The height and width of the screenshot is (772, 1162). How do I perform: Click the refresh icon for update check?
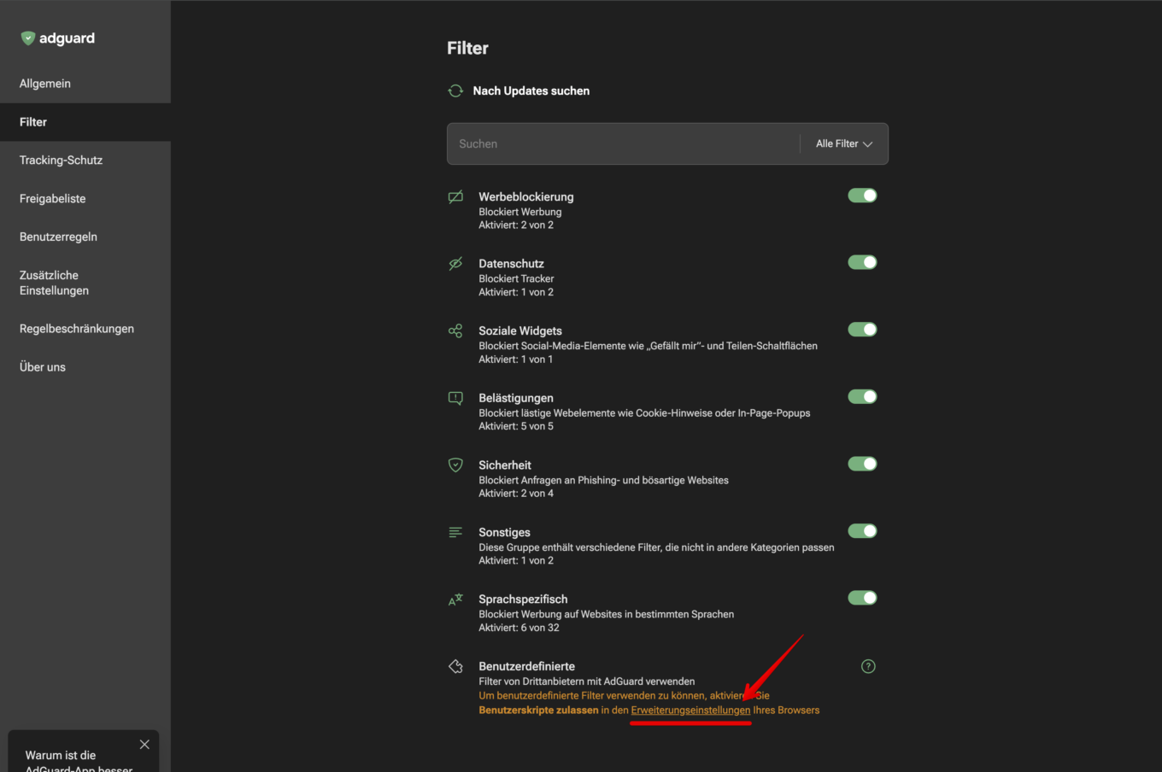(x=455, y=91)
